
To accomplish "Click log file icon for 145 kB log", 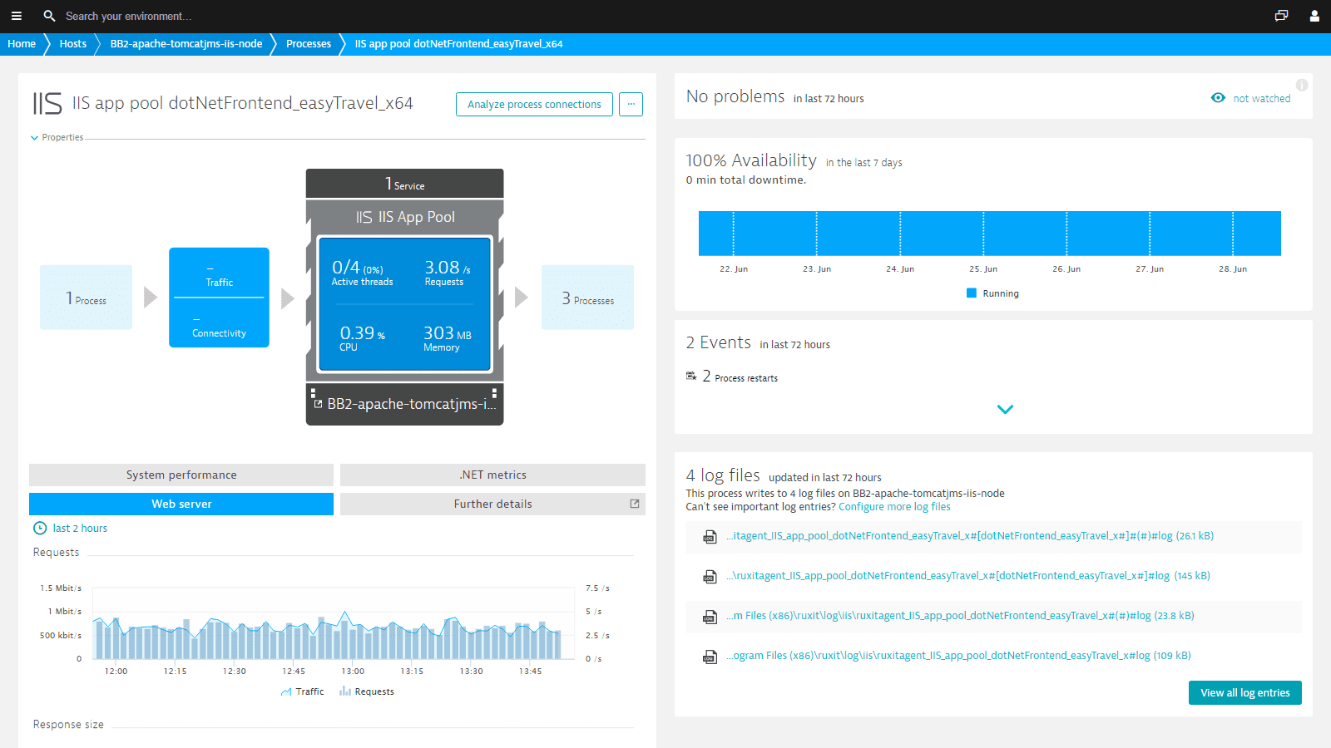I will click(x=710, y=577).
